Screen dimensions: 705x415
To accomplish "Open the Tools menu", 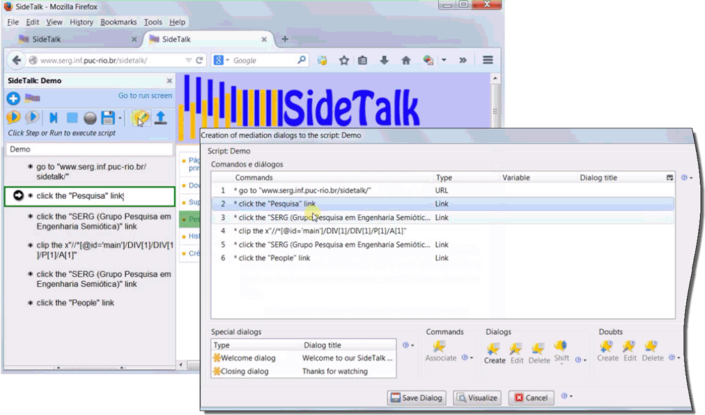I will click(153, 22).
